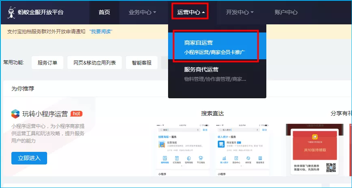Expand the 开发中心 dropdown menu

(x=240, y=12)
